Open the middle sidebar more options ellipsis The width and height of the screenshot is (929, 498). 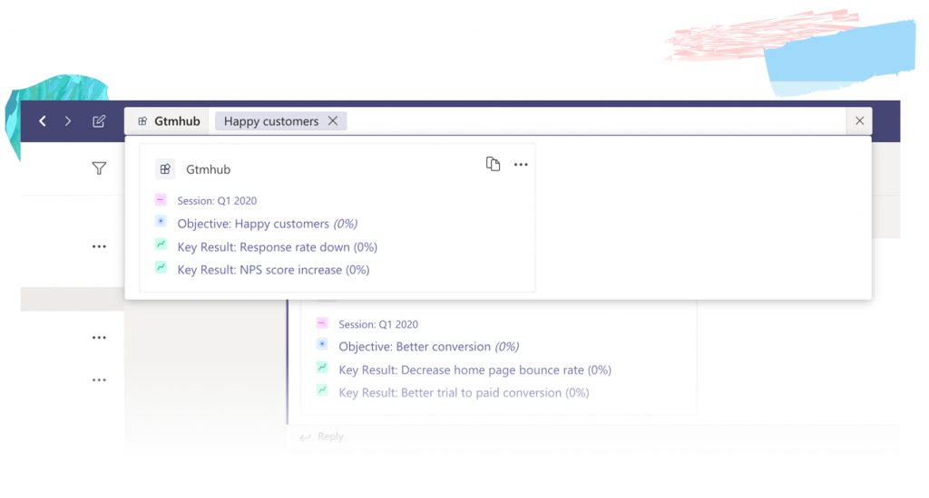click(x=99, y=338)
